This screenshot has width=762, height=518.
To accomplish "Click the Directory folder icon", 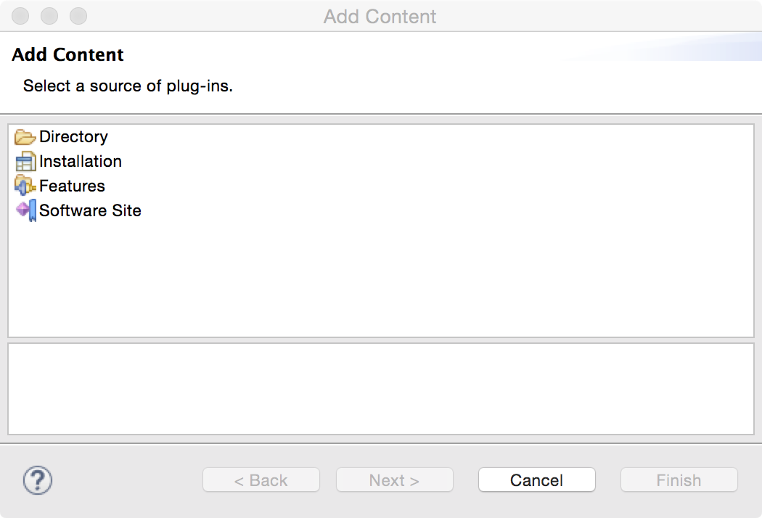I will click(25, 137).
